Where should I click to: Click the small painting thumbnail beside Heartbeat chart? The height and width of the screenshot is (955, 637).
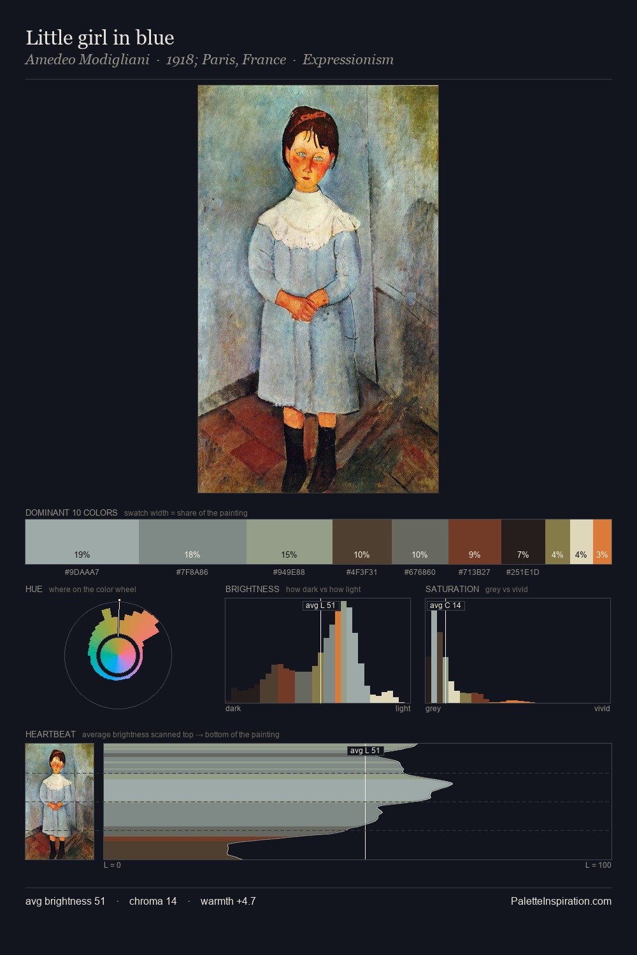point(59,802)
